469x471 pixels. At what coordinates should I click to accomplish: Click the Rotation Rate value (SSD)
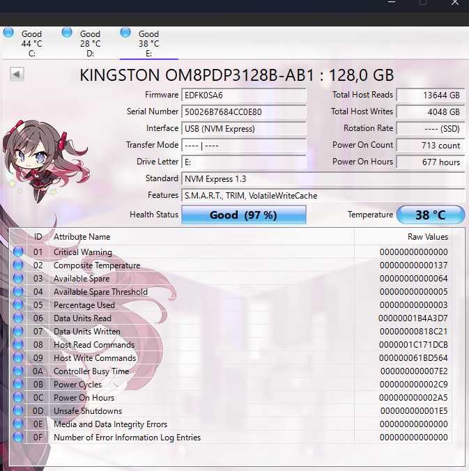(431, 129)
